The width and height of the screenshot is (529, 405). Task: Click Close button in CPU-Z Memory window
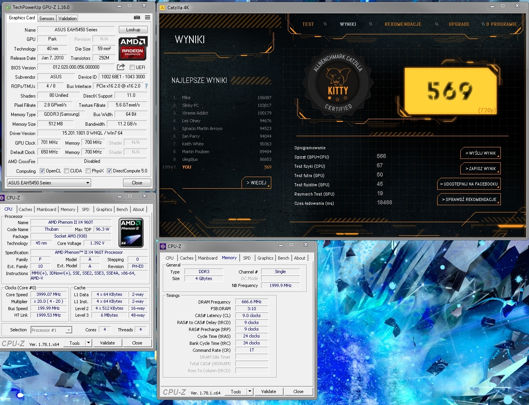click(298, 391)
